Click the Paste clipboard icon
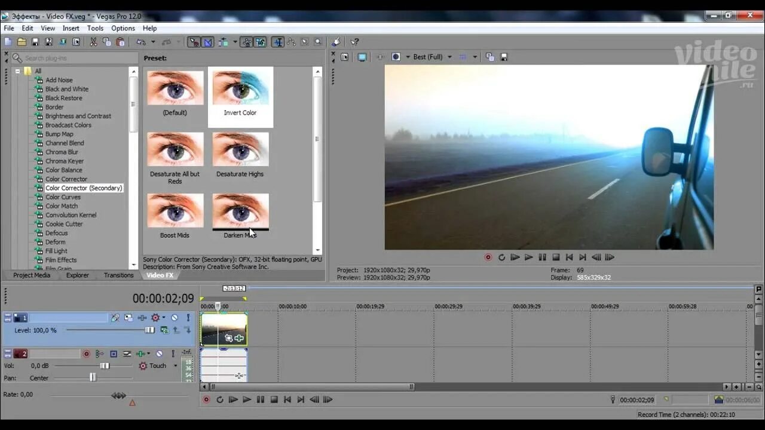Viewport: 765px width, 430px height. click(x=121, y=42)
